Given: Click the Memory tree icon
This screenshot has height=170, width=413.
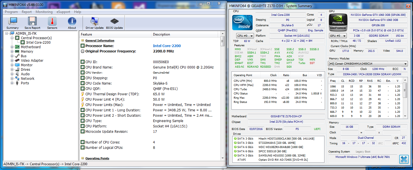Looking at the screenshot, I should tap(17, 52).
